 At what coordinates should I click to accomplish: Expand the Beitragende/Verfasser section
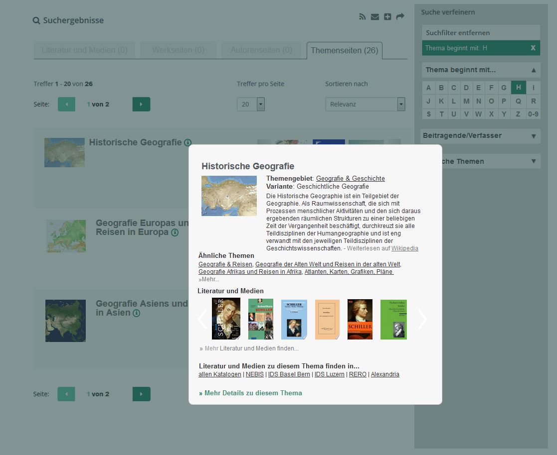(480, 136)
